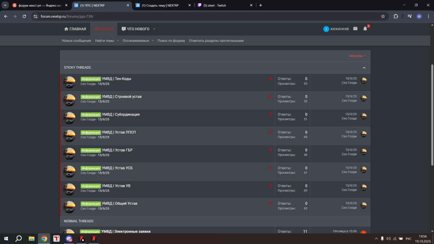
Task: Reload the forum page
Action: click(24, 16)
